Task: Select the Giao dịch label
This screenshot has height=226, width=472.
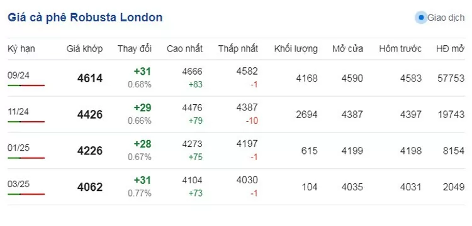Action: pos(446,18)
